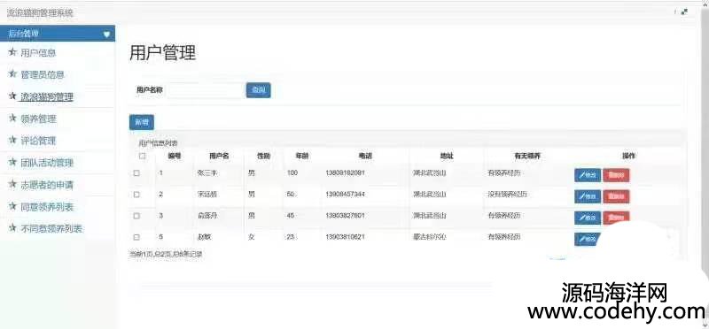Click the star icon beside 志愿者的申请
Image resolution: width=709 pixels, height=329 pixels.
12,184
